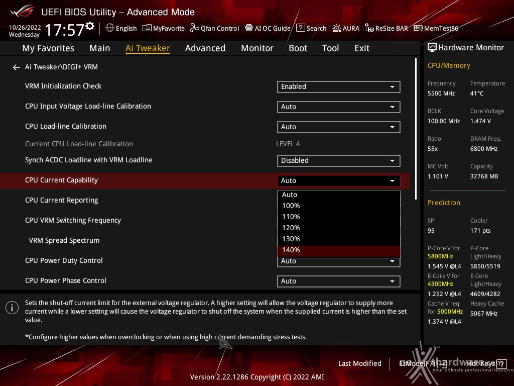Click the Prediction section heading

click(444, 203)
